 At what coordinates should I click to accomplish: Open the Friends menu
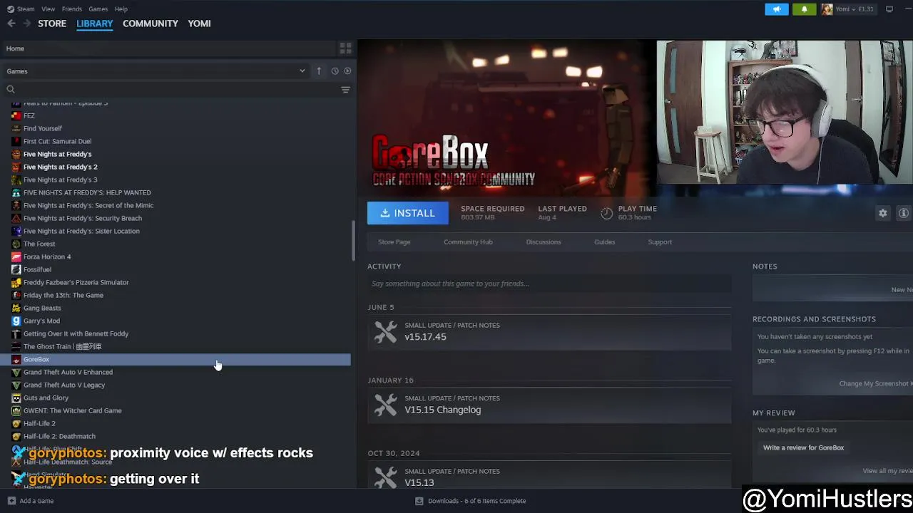point(72,9)
